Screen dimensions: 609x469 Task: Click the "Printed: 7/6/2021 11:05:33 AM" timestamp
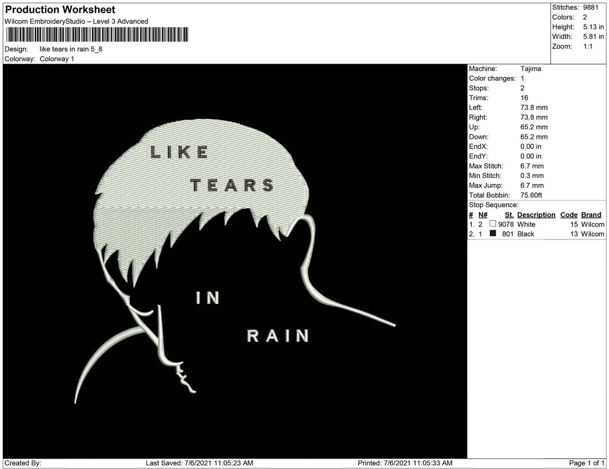click(405, 463)
